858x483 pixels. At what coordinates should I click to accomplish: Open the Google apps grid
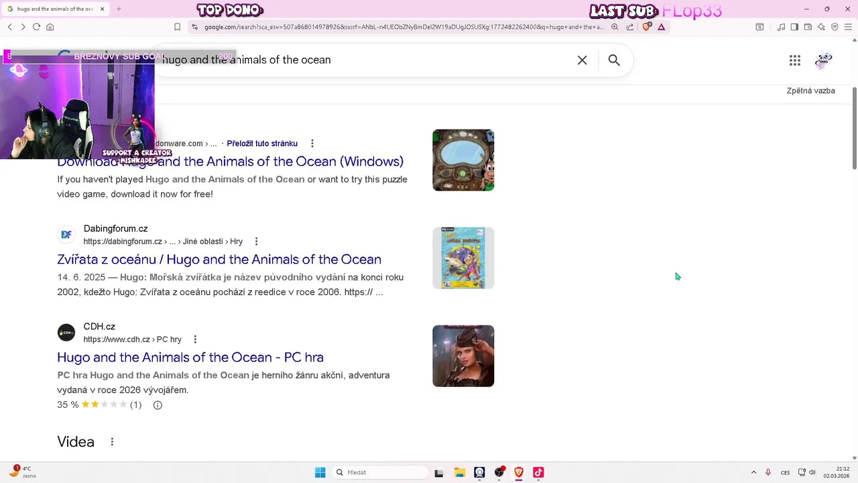(795, 60)
